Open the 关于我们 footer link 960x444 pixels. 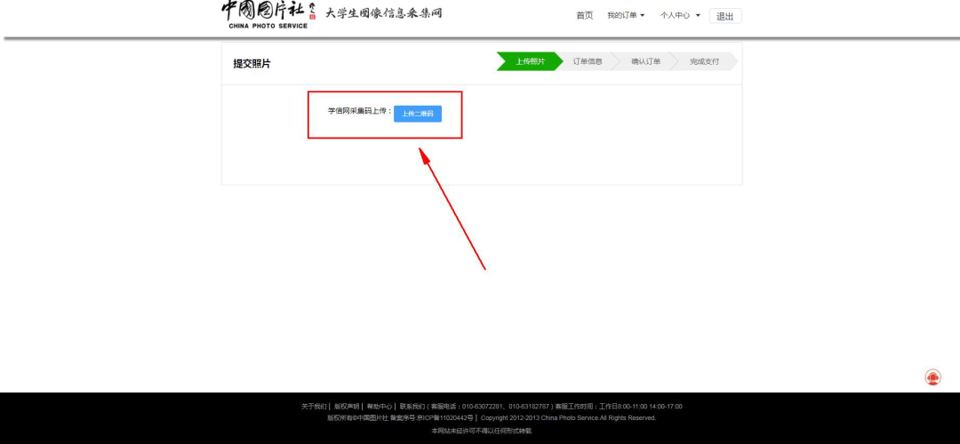[314, 407]
